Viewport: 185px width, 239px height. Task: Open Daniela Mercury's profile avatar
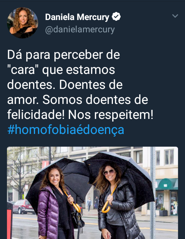point(22,23)
